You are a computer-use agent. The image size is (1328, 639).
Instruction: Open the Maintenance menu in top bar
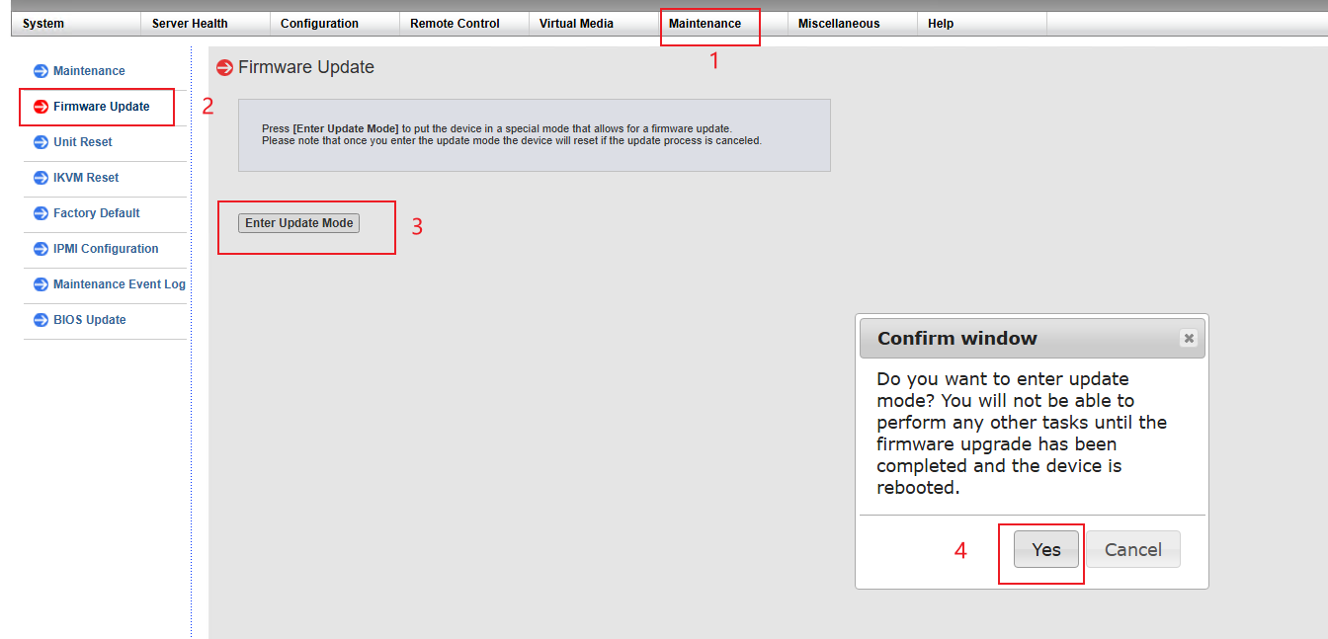705,24
